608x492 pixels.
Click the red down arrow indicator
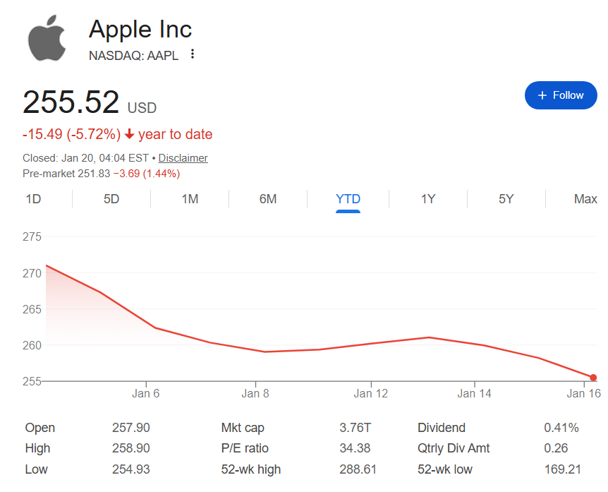130,135
